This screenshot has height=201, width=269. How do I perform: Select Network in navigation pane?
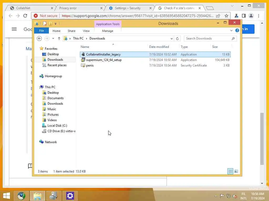(51, 142)
